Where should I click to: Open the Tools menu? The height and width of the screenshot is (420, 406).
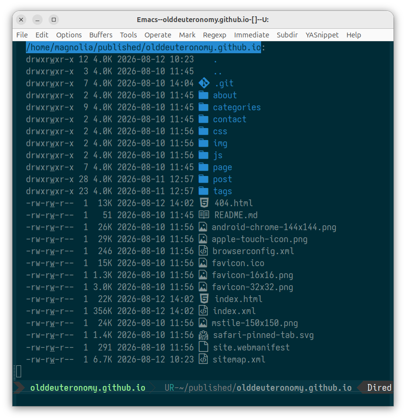point(129,35)
